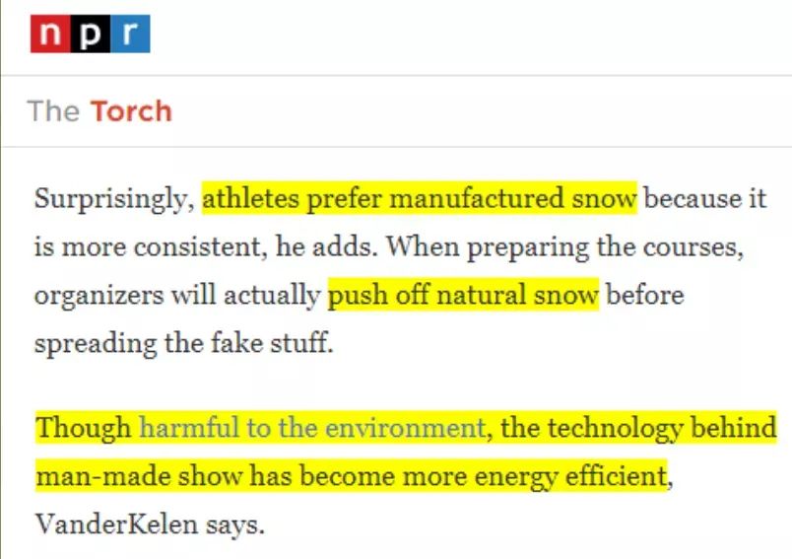Click the words "energy efficient" in highlight
The width and height of the screenshot is (792, 559).
click(584, 476)
